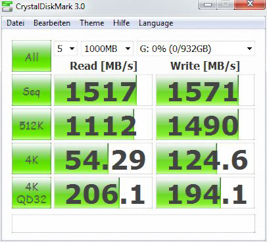Select the 4K write result 124.6
The height and width of the screenshot is (242, 267).
[x=205, y=158]
